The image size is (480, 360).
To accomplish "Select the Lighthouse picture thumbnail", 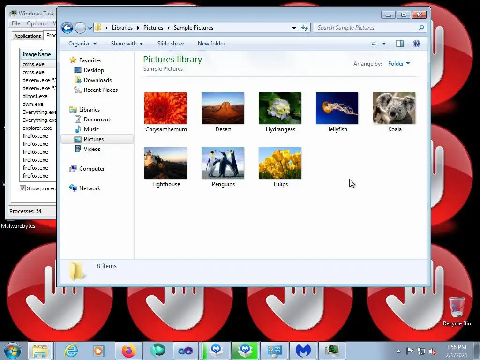I will 165,163.
